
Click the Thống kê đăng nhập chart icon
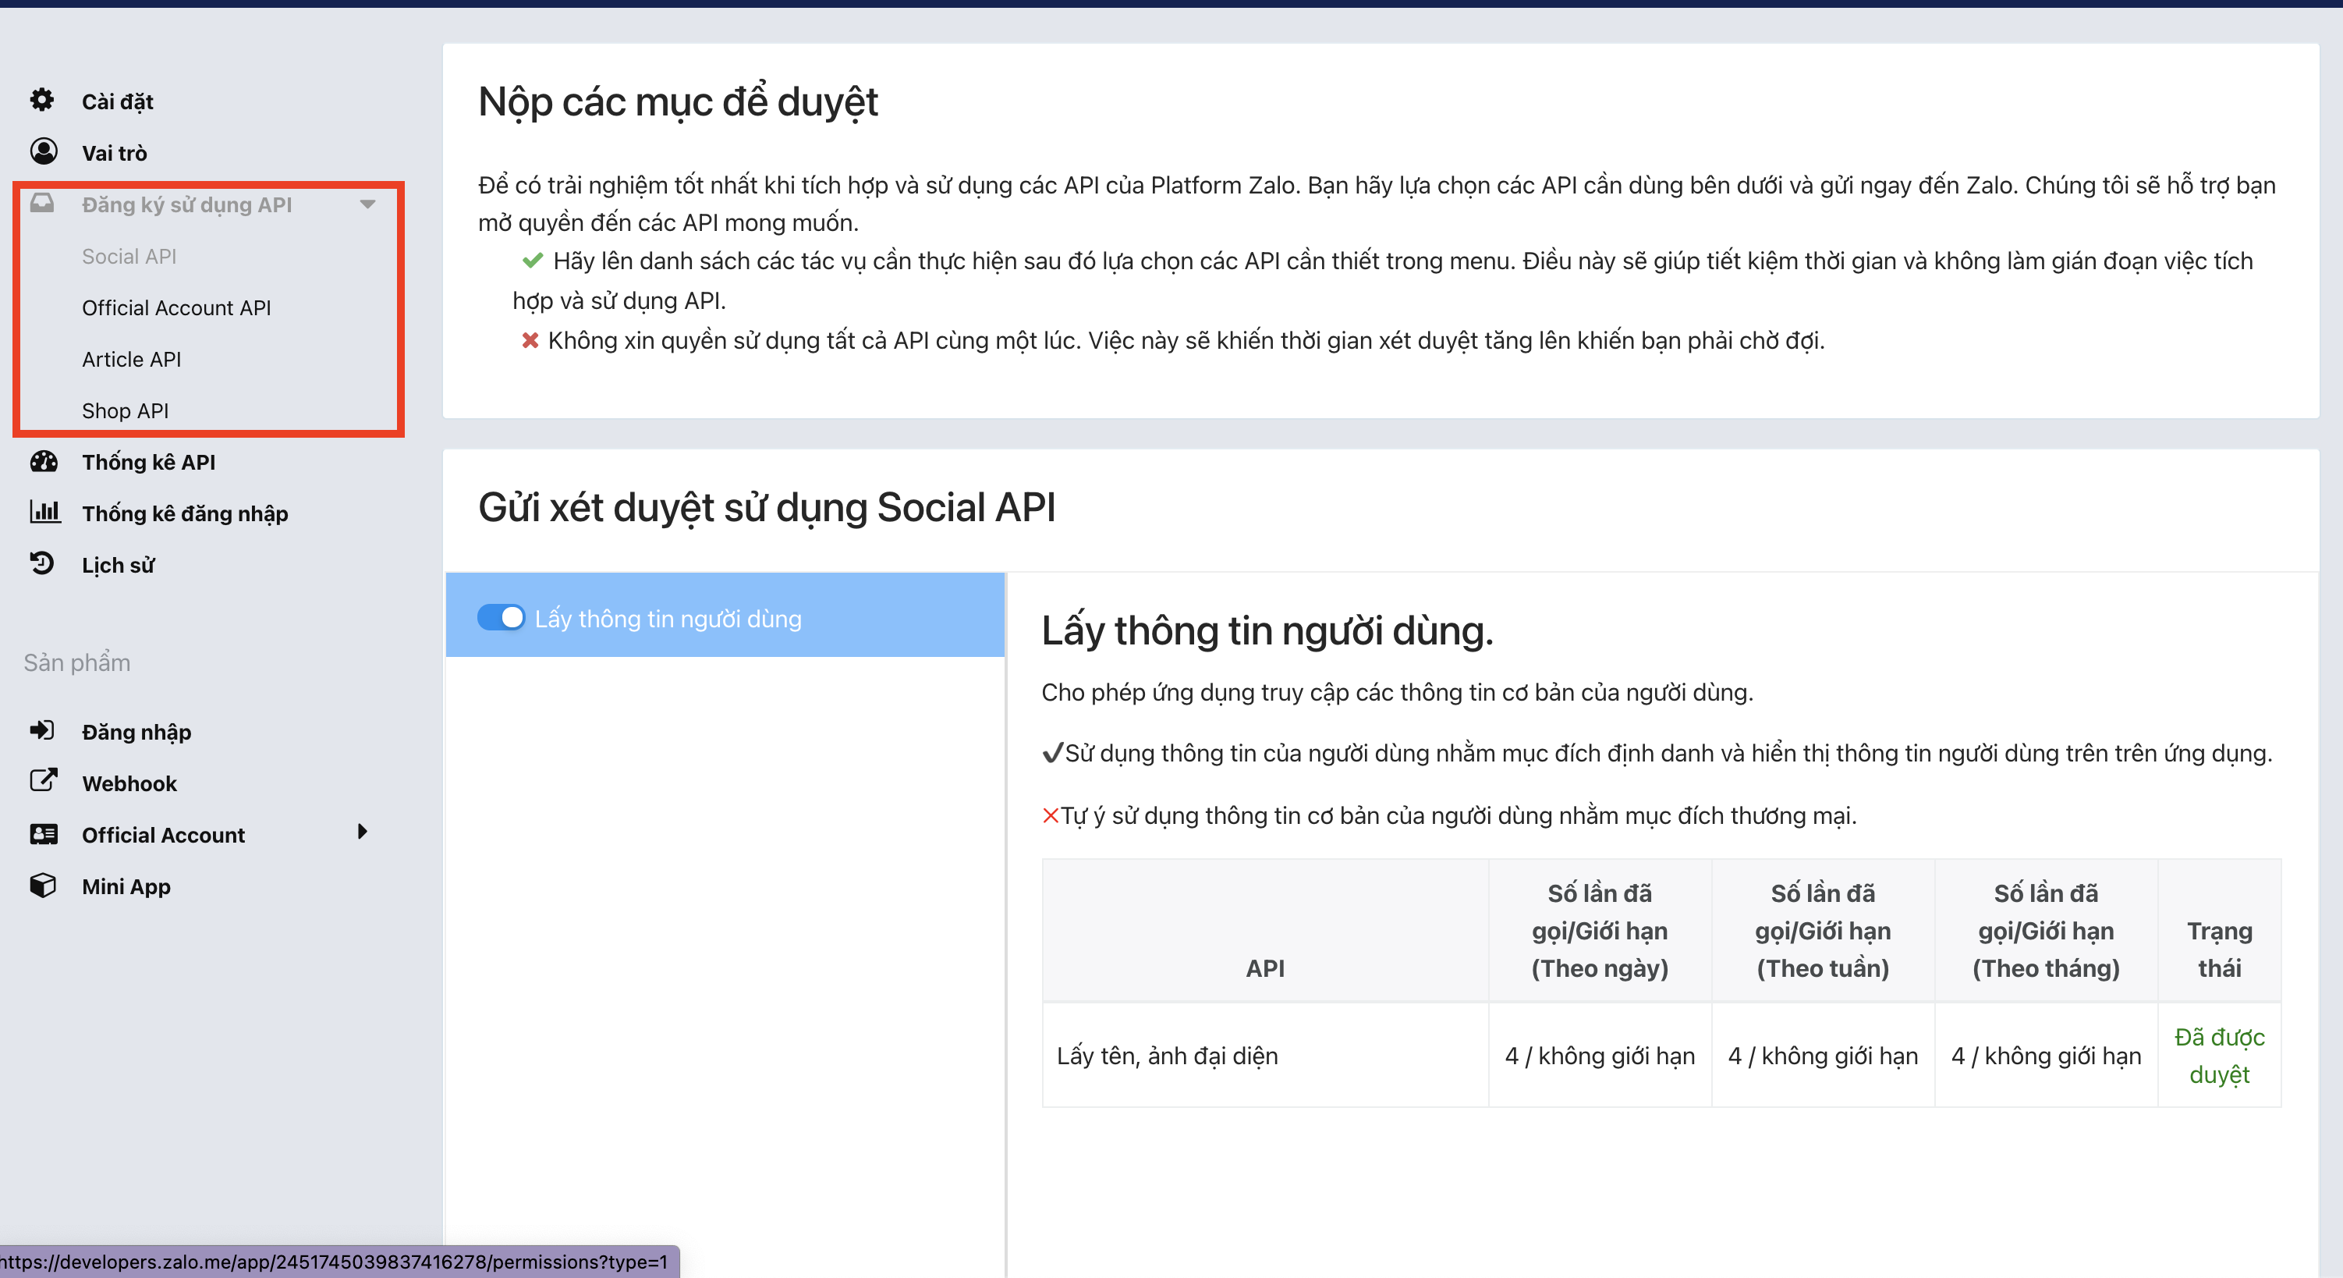point(44,512)
